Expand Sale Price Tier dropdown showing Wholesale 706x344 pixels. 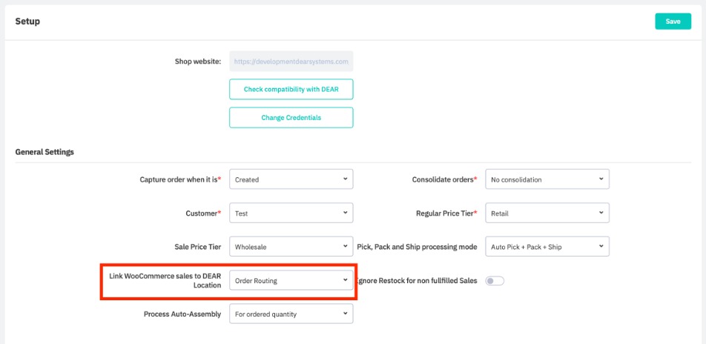[291, 246]
